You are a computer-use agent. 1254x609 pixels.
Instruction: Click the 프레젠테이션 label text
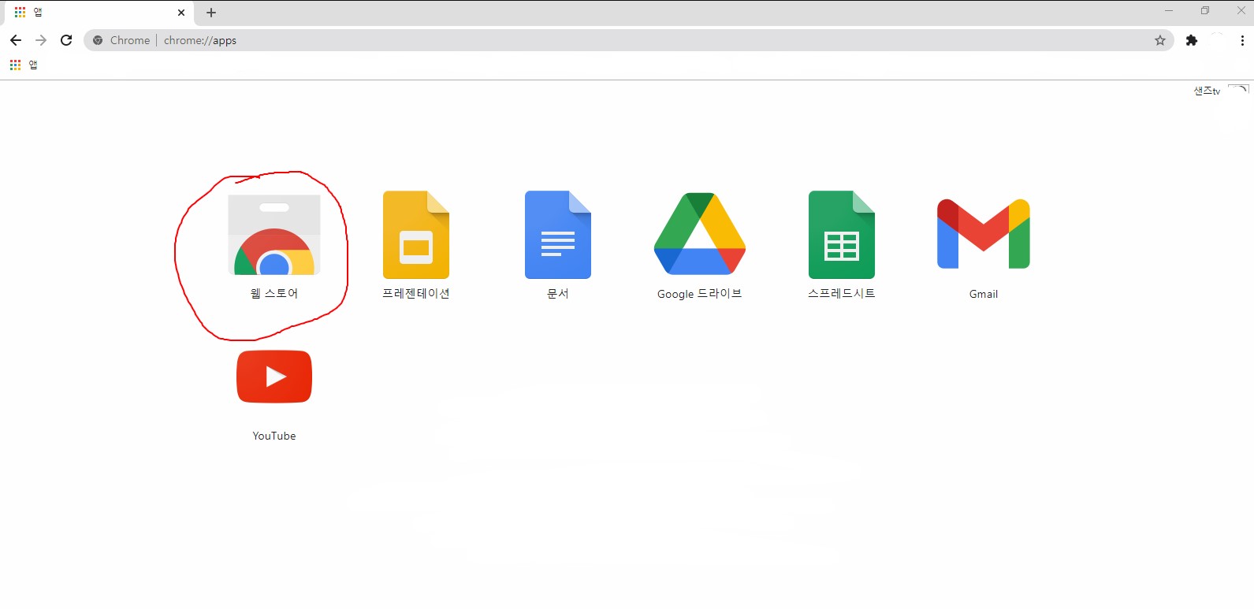[416, 293]
